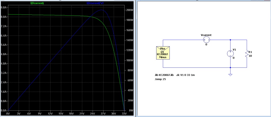
Task: Click the 5.6A left axis label
Action: point(4,45)
